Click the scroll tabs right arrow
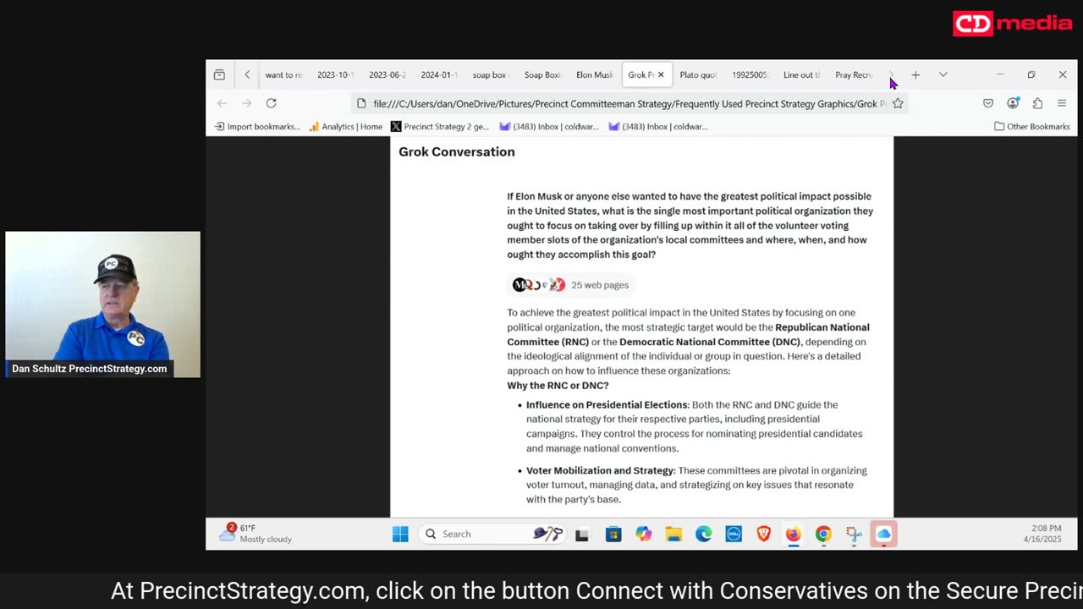 coord(891,74)
